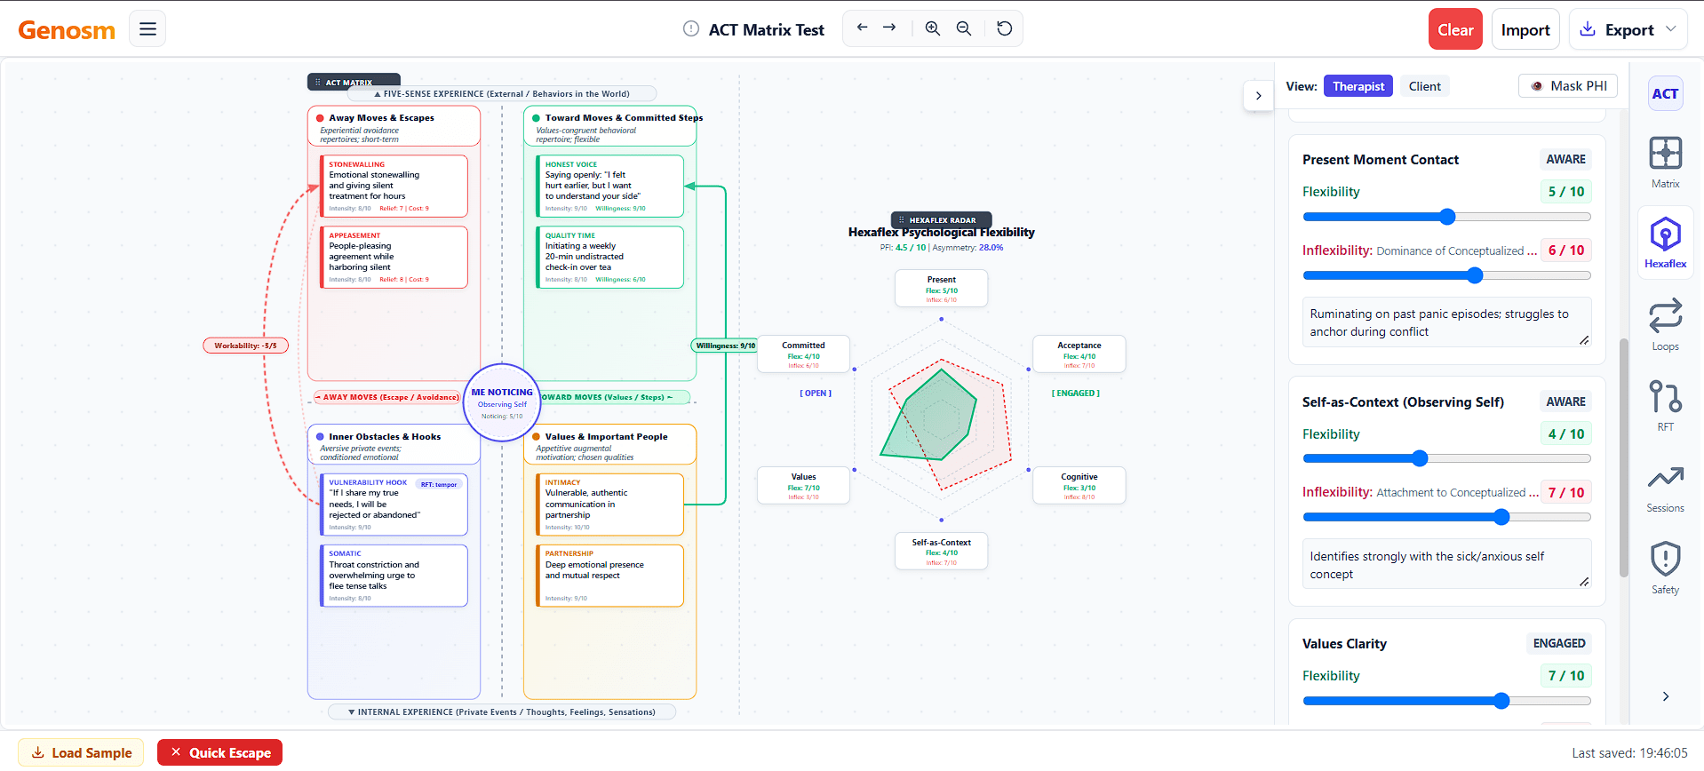Click the Away Moves & Escapes header
The image size is (1704, 771).
(394, 126)
